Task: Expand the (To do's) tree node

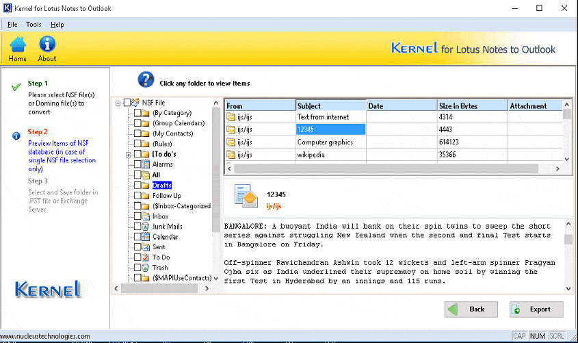Action: pos(128,155)
